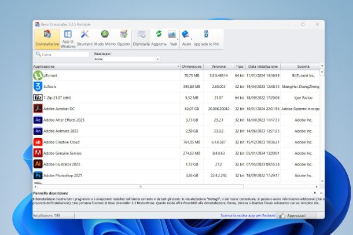Image resolution: width=353 pixels, height=235 pixels.
Task: Open App di Windows section
Action: click(x=68, y=39)
